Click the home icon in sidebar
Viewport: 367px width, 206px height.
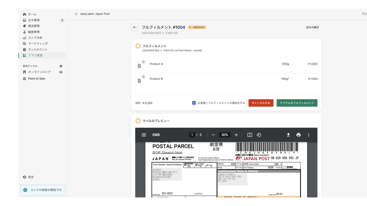24,14
